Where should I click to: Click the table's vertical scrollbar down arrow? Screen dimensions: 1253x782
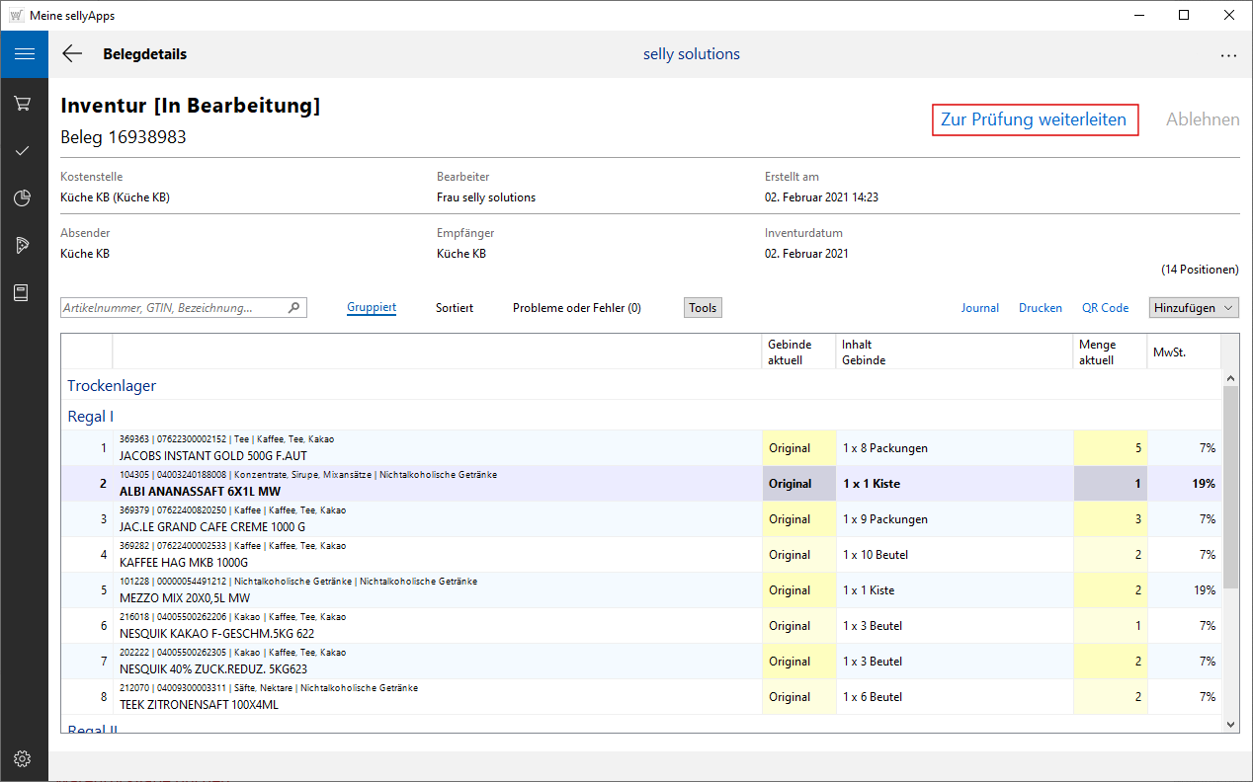click(x=1230, y=724)
